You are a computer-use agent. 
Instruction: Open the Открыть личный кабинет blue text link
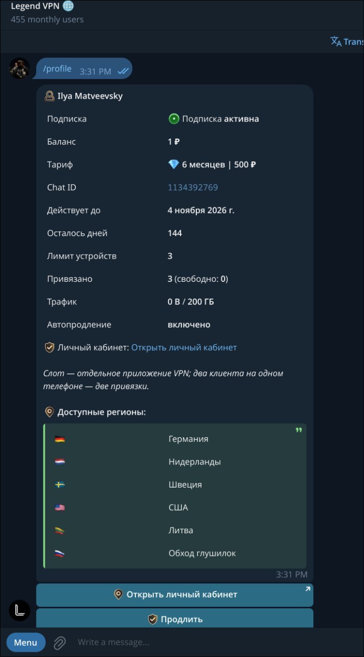184,347
